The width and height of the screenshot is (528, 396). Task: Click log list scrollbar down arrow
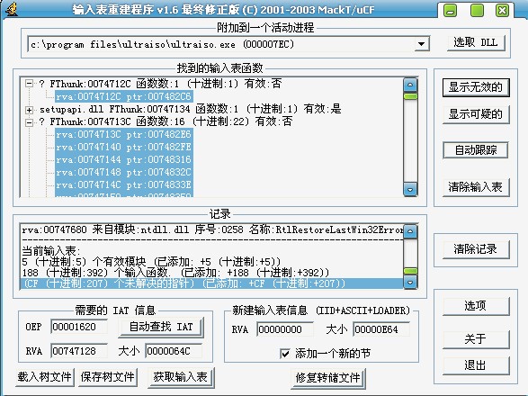pyautogui.click(x=410, y=283)
